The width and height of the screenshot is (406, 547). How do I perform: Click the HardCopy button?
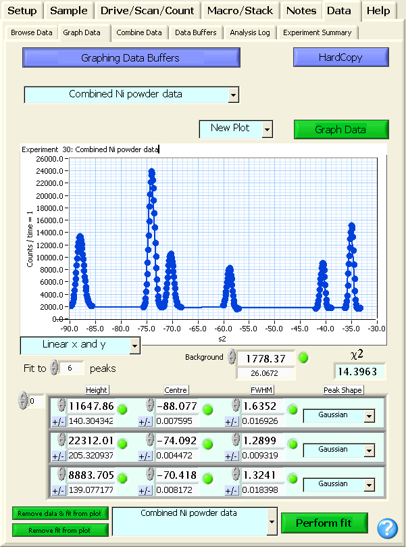pyautogui.click(x=340, y=57)
